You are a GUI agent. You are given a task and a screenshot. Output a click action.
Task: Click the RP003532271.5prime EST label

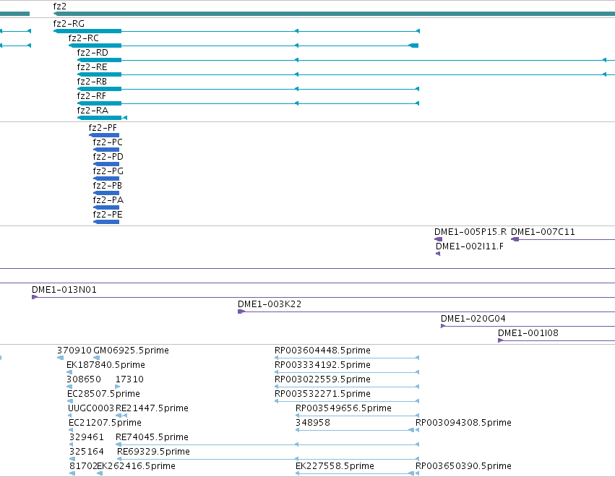pyautogui.click(x=322, y=394)
